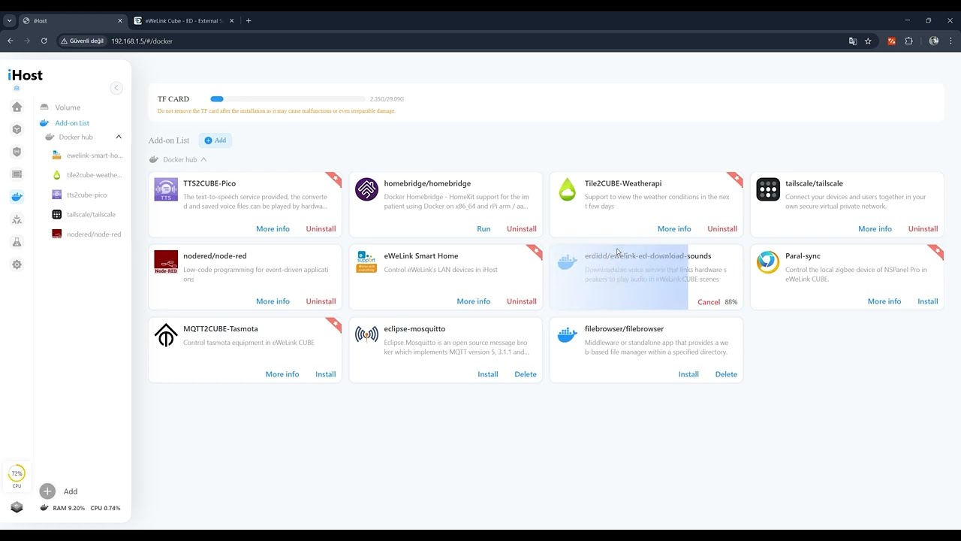Open the shield security icon in left rail
Screen dimensions: 961x541
(x=17, y=152)
